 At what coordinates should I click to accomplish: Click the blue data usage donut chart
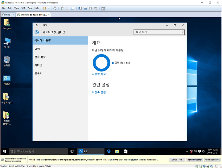pyautogui.click(x=101, y=63)
